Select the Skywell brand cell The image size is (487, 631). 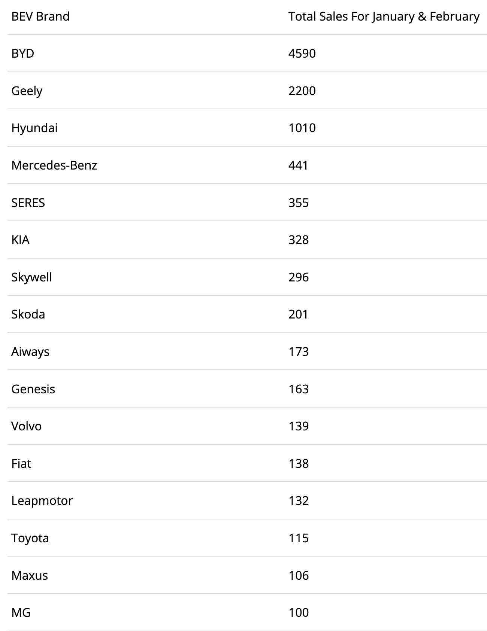click(x=32, y=277)
